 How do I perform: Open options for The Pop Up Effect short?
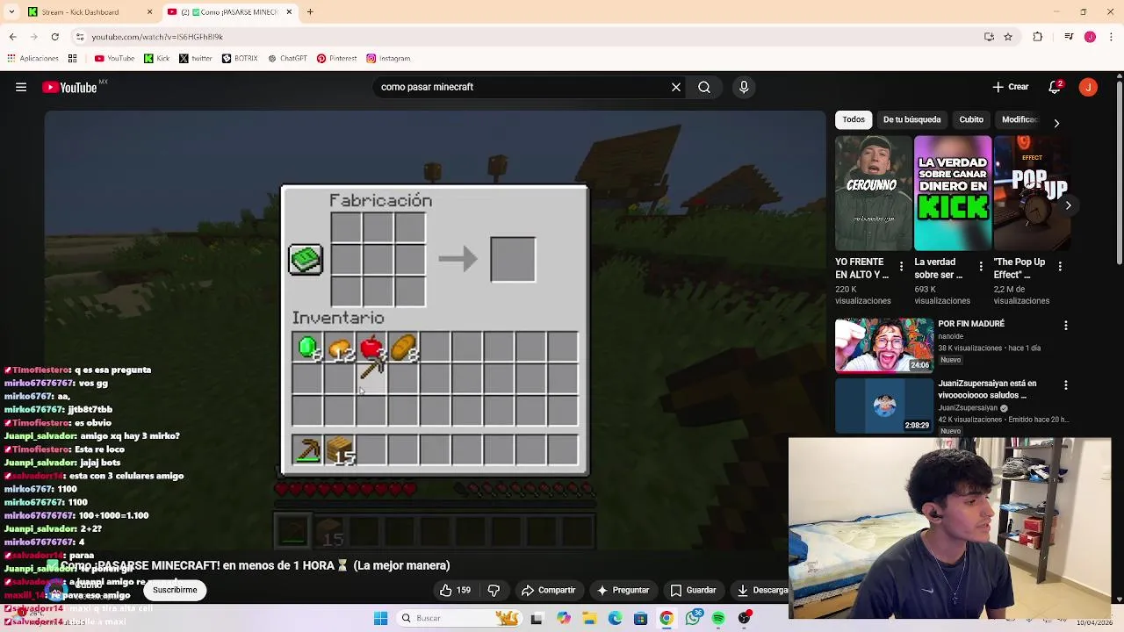coord(1060,266)
